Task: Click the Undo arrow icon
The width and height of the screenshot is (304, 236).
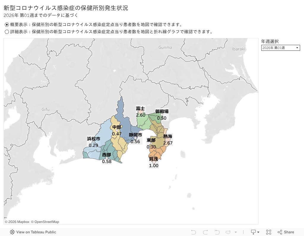Action: tap(194, 232)
